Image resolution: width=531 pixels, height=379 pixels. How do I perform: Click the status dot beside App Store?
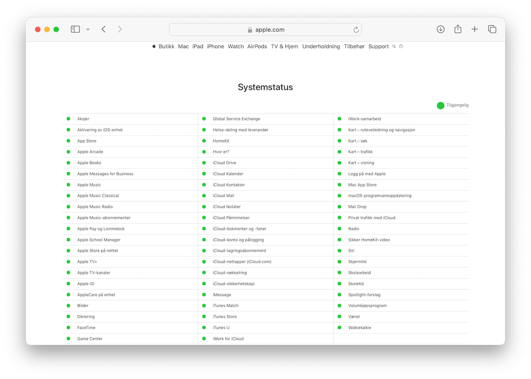click(x=68, y=141)
